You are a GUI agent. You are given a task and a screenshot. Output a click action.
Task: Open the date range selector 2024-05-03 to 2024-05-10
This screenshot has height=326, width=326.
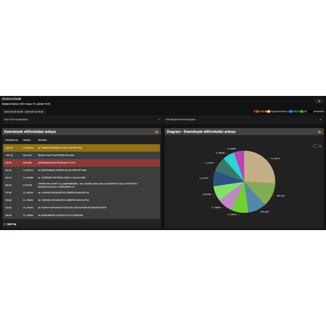tap(24, 112)
